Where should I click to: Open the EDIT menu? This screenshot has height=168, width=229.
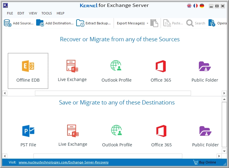pos(21,13)
